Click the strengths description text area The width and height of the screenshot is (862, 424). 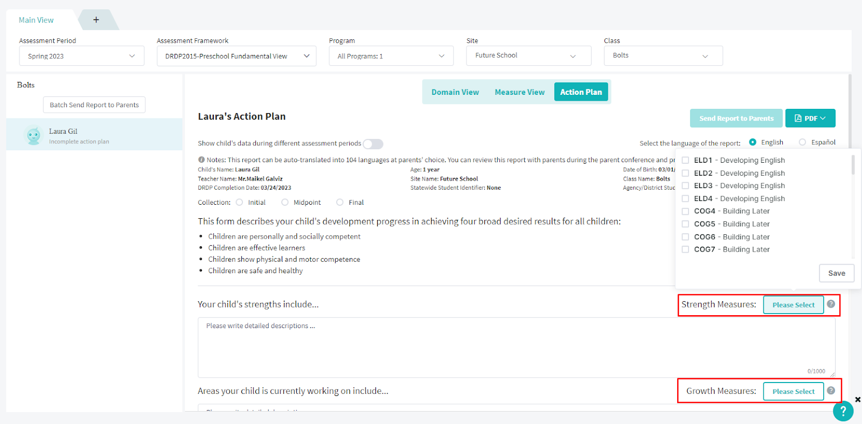tap(516, 347)
